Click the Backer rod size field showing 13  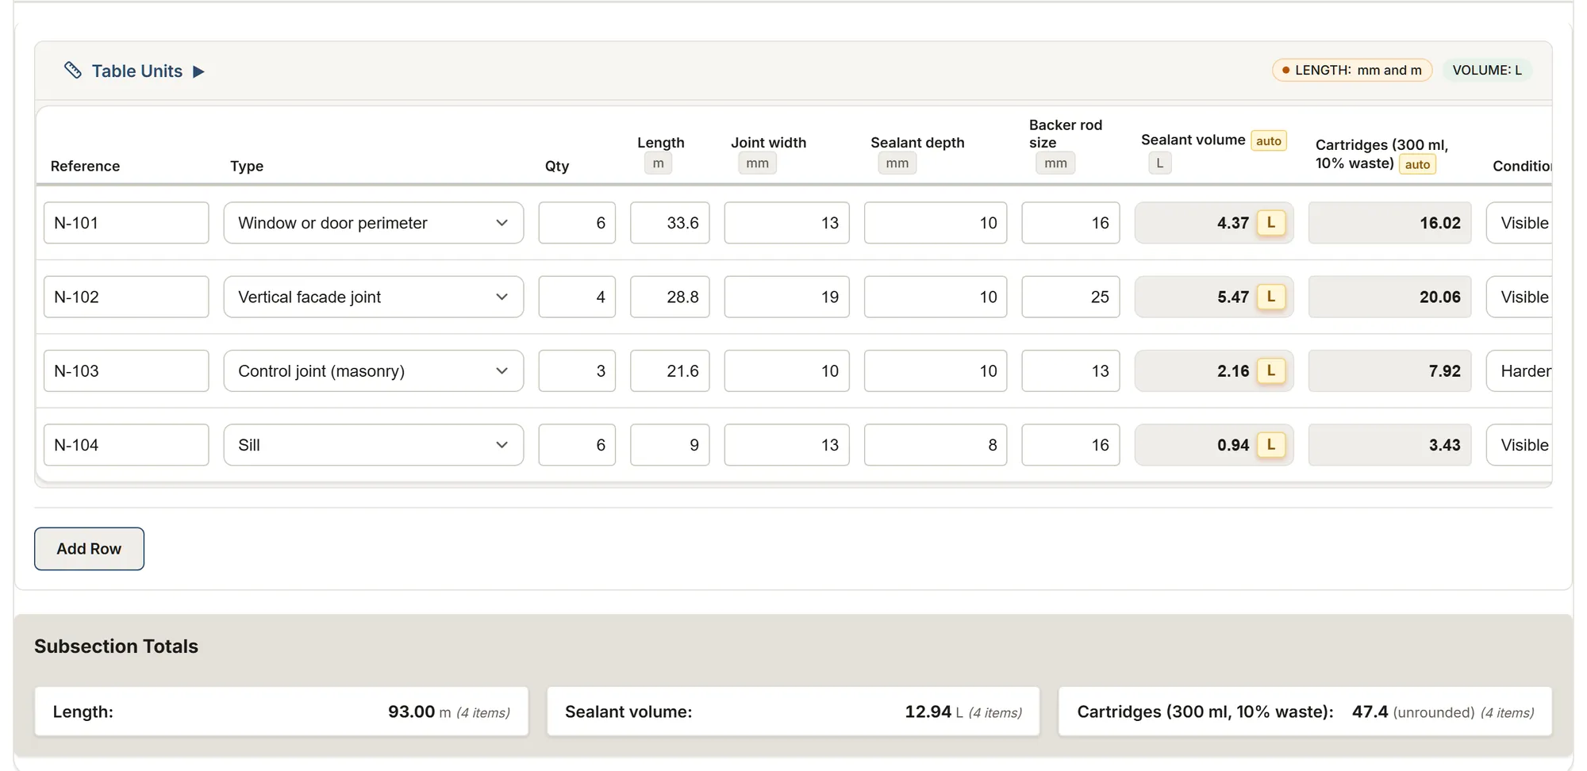pos(1070,371)
